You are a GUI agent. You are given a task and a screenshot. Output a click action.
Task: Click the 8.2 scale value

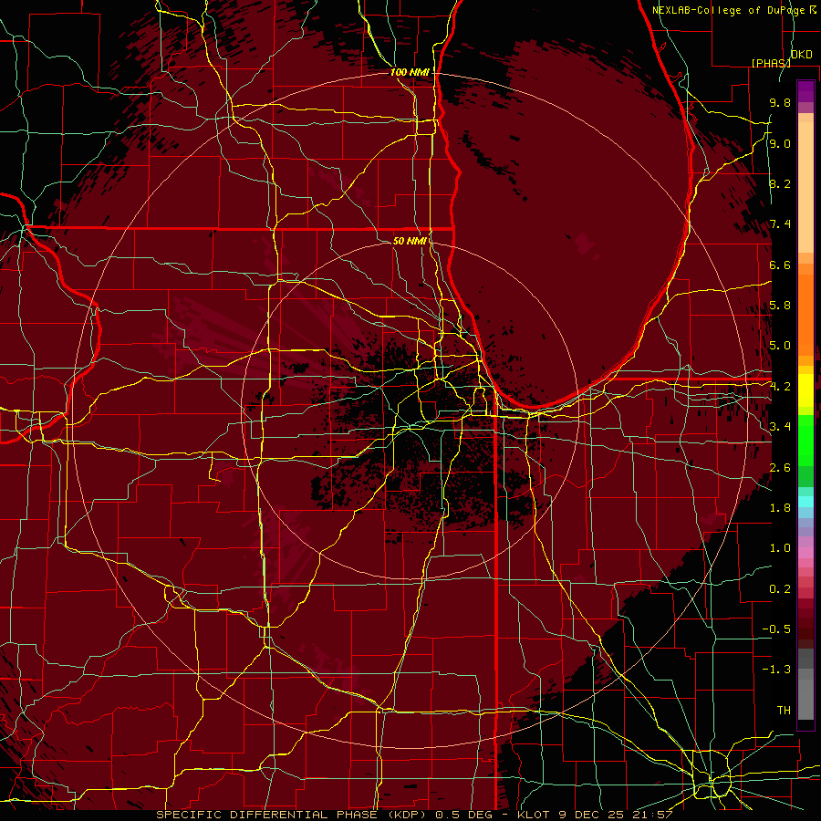pyautogui.click(x=780, y=184)
